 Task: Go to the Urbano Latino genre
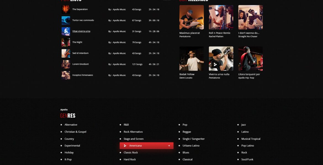pos(191,146)
